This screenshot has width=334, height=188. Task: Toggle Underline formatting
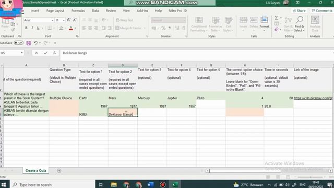coord(38,28)
